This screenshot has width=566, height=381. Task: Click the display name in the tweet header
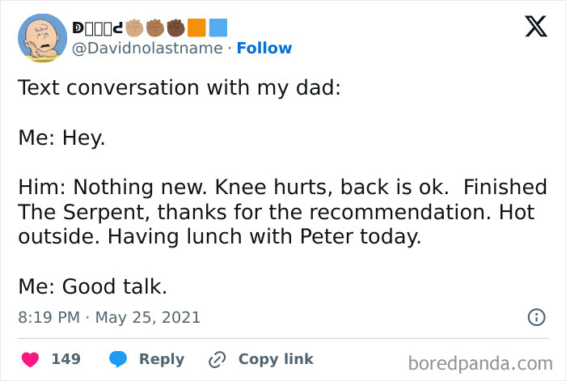[98, 28]
